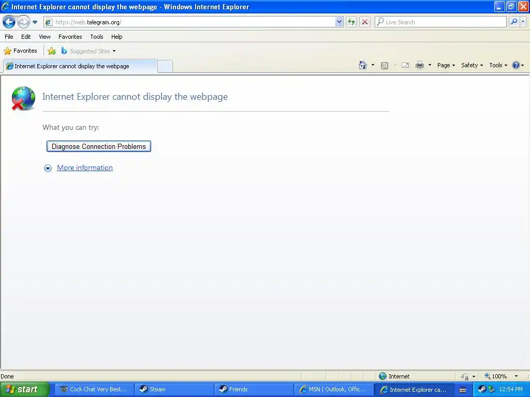Click the Home icon in command bar
The height and width of the screenshot is (397, 530).
click(363, 65)
